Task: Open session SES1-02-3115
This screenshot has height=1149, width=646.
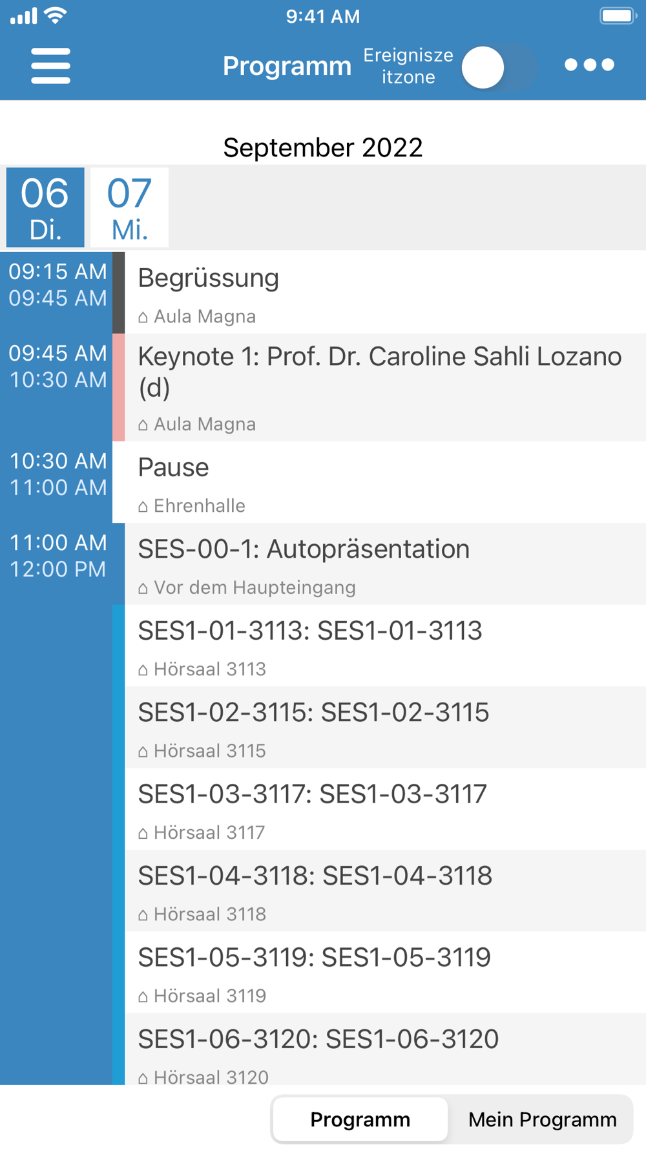Action: [384, 727]
